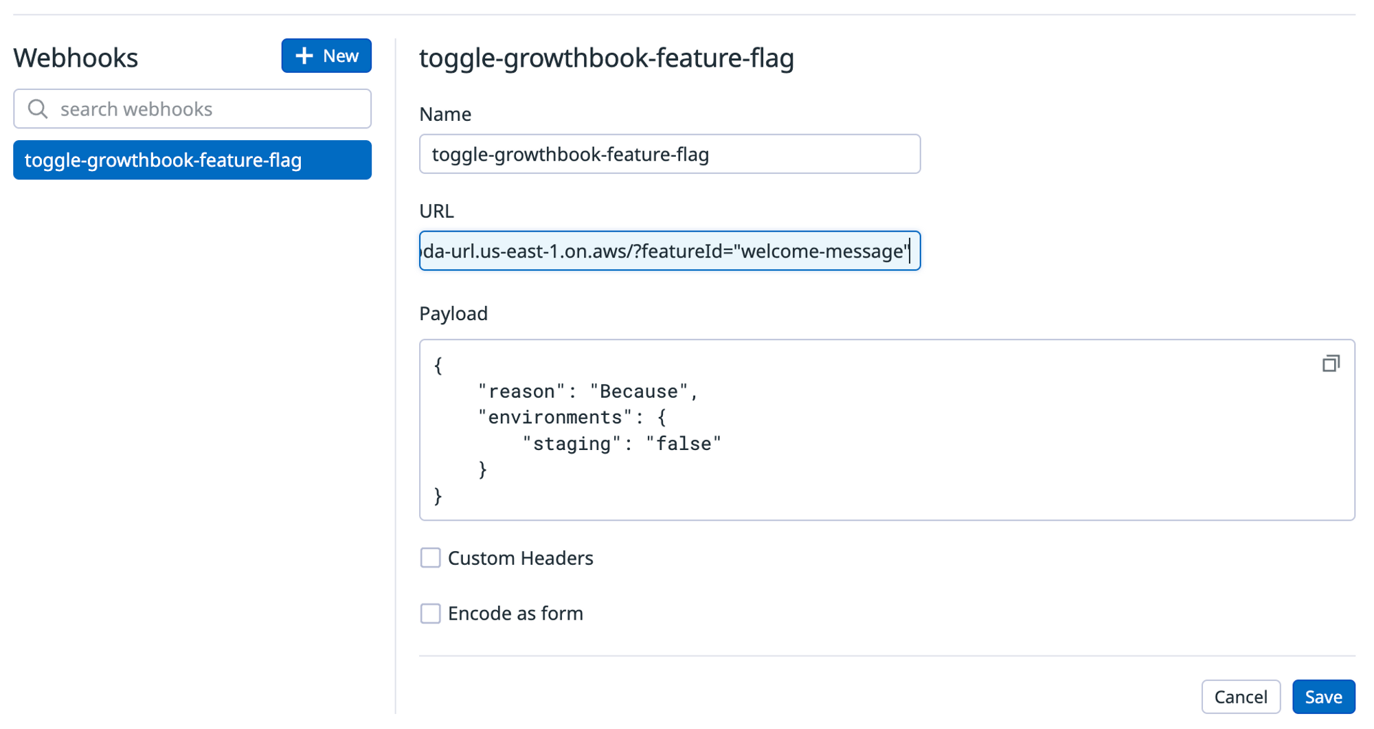Viewport: 1374px width, 729px height.
Task: Click the toggle-growthbook-feature-flag page title
Action: [x=607, y=58]
